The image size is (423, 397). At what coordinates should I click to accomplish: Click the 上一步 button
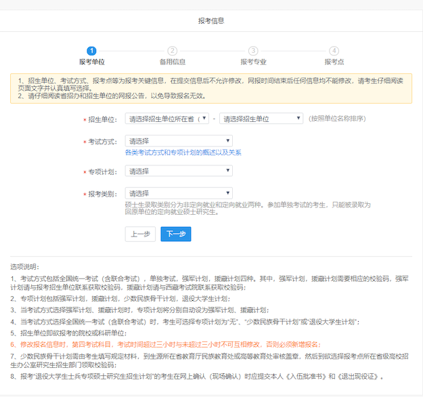click(140, 234)
